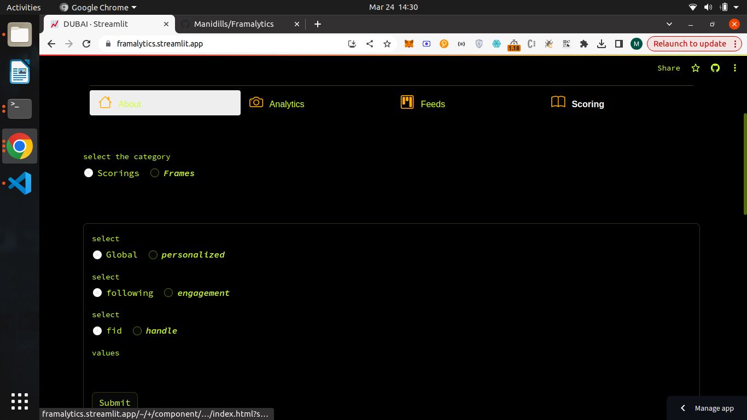Open the Feeds tab
The image size is (747, 420).
click(x=466, y=103)
